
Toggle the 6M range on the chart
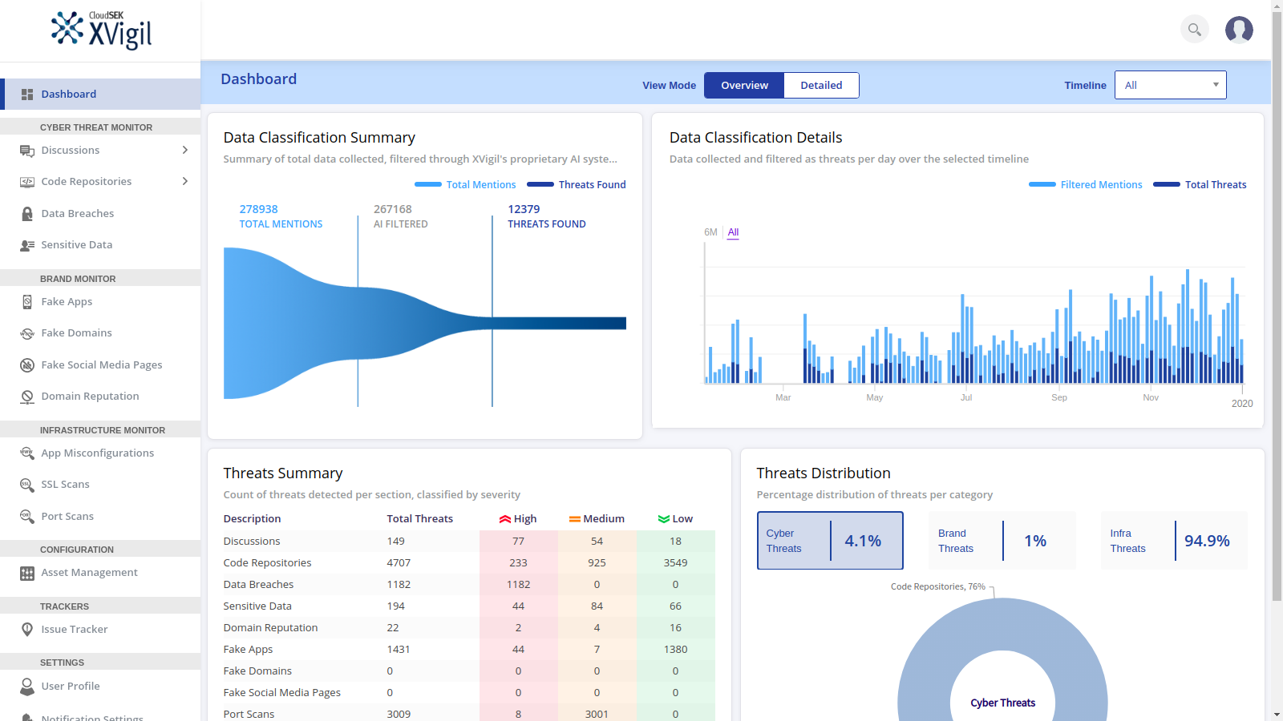[x=710, y=232]
